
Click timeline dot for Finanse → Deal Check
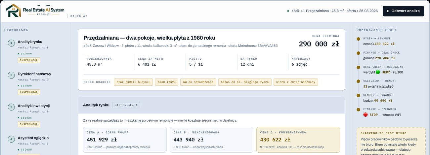pyautogui.click(x=358, y=53)
